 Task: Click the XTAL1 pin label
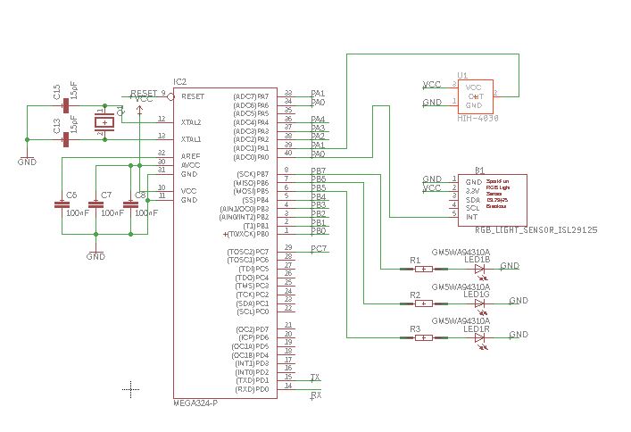pos(191,139)
